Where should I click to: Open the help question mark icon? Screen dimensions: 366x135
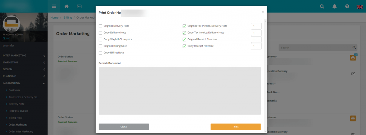pos(347,6)
